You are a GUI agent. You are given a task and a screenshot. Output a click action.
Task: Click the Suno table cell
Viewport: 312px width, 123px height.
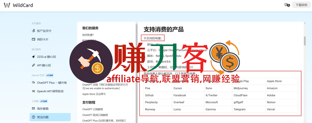pos(218,88)
